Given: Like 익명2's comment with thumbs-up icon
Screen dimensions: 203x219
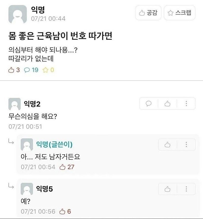Looking at the screenshot, I should 167,104.
